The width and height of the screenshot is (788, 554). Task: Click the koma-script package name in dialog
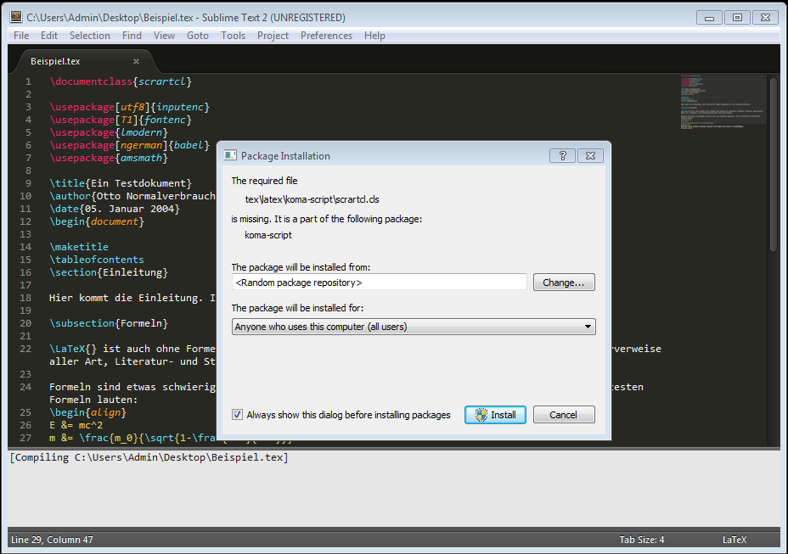tap(268, 235)
